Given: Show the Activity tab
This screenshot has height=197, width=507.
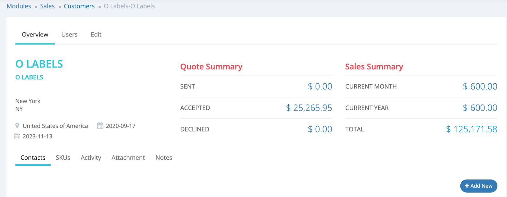Looking at the screenshot, I should point(91,158).
